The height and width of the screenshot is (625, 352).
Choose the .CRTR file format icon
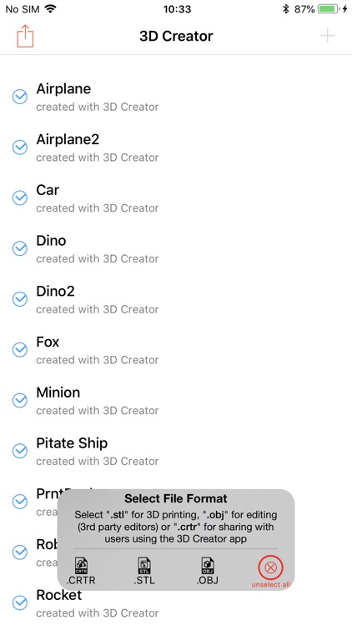[81, 571]
